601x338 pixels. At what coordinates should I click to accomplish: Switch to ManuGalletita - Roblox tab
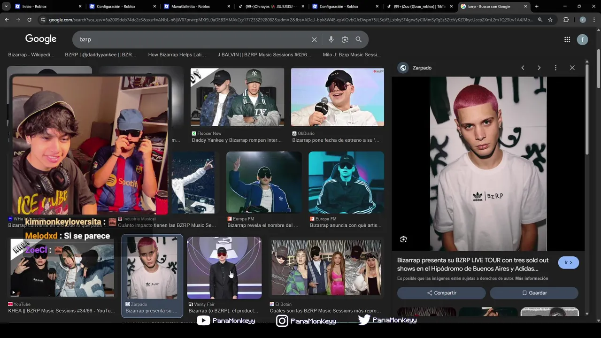[197, 7]
